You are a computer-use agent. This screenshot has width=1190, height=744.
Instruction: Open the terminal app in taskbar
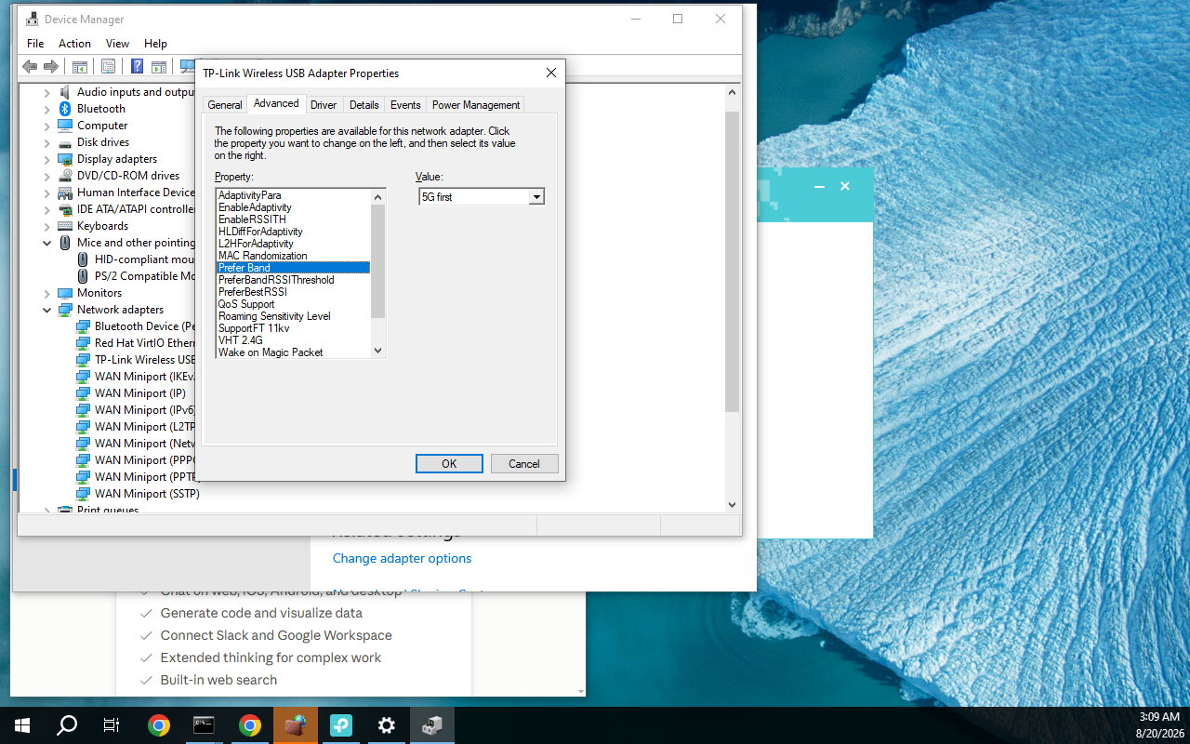click(x=205, y=725)
